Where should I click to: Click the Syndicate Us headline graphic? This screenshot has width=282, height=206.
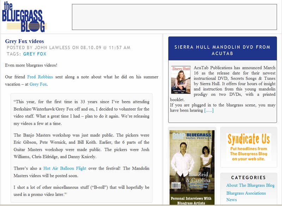tap(249, 147)
